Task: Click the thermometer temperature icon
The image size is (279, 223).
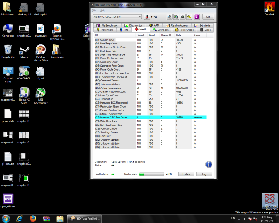Action: point(146,17)
